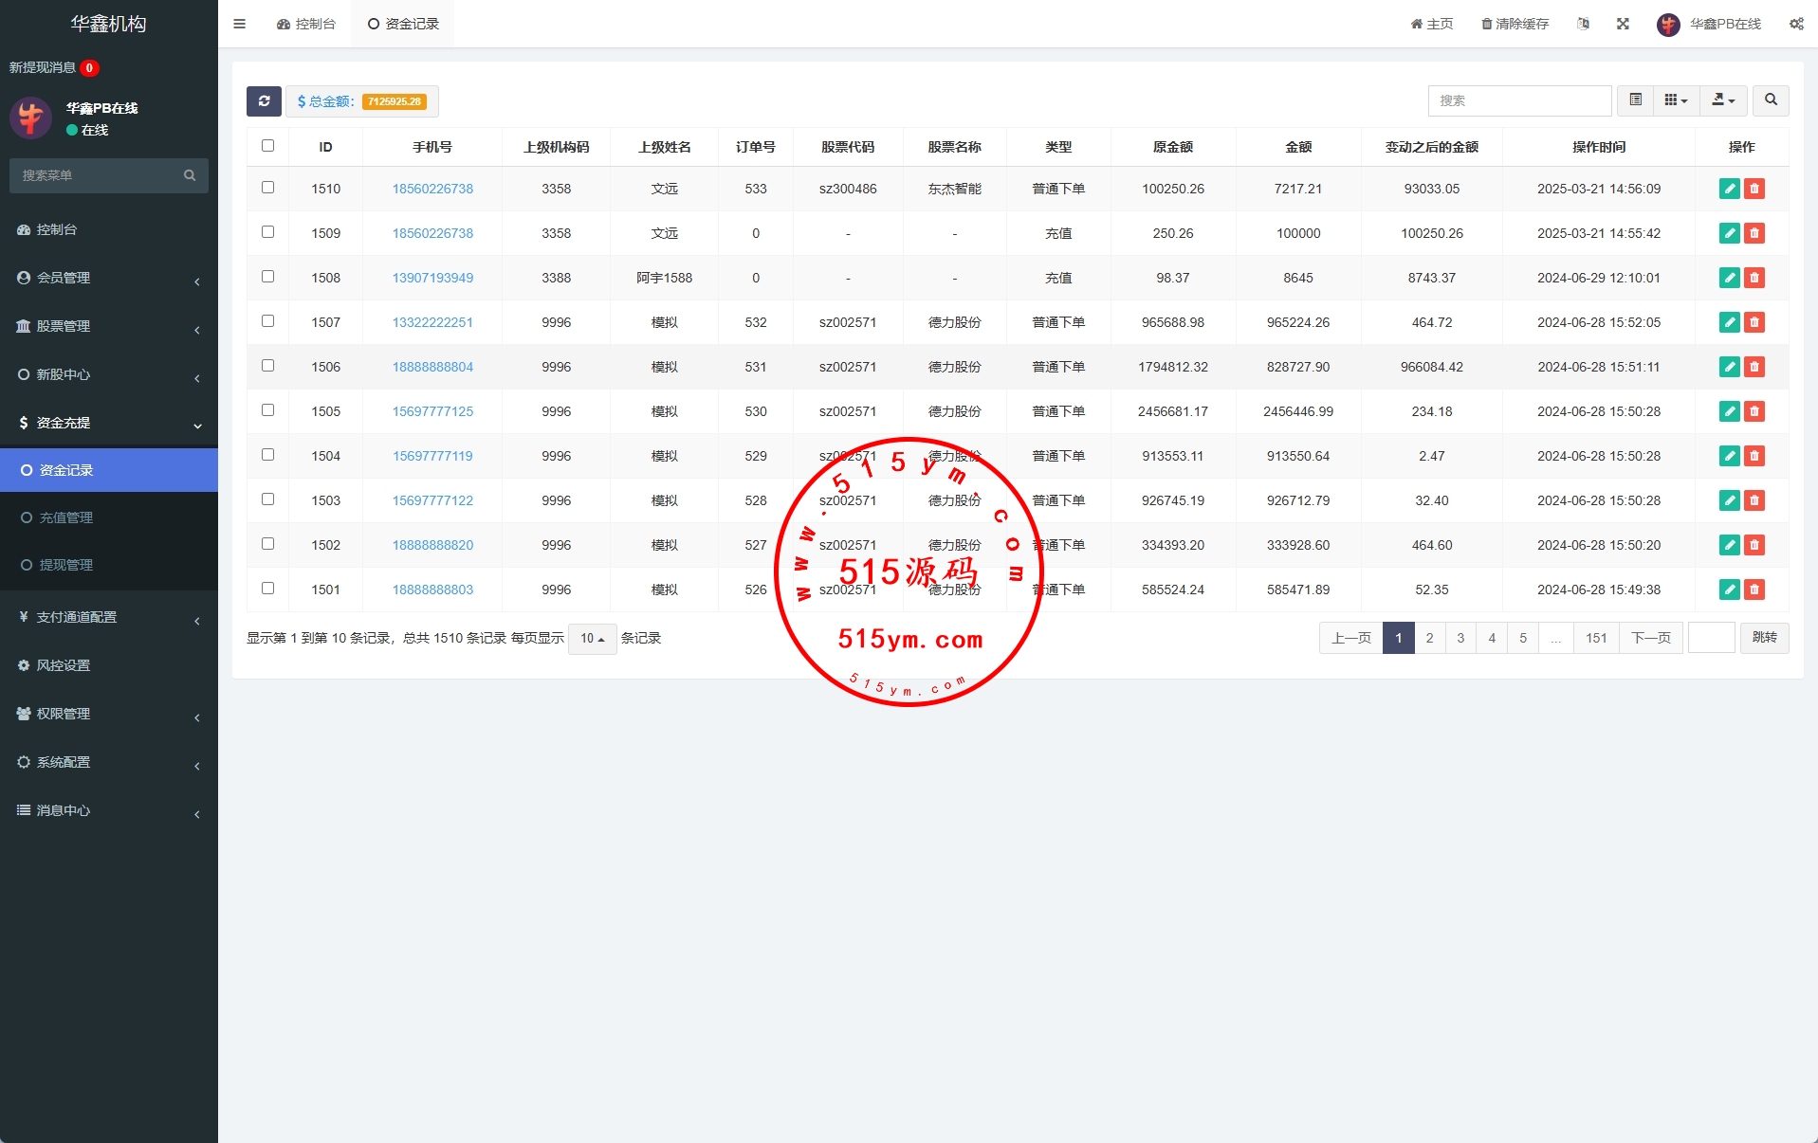Viewport: 1818px width, 1143px height.
Task: Toggle the card view table icon
Action: coord(1635,100)
